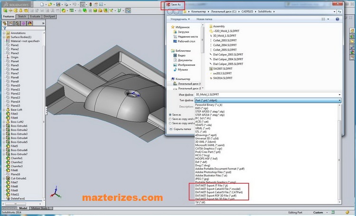Image resolution: width=356 pixels, height=216 pixels.
Task: Select the cursor Select tool icon
Action: (x=83, y=4)
